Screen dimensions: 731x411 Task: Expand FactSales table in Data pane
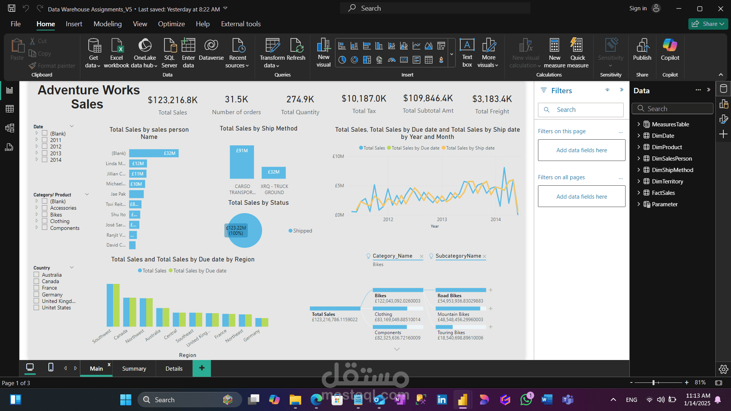click(x=638, y=193)
